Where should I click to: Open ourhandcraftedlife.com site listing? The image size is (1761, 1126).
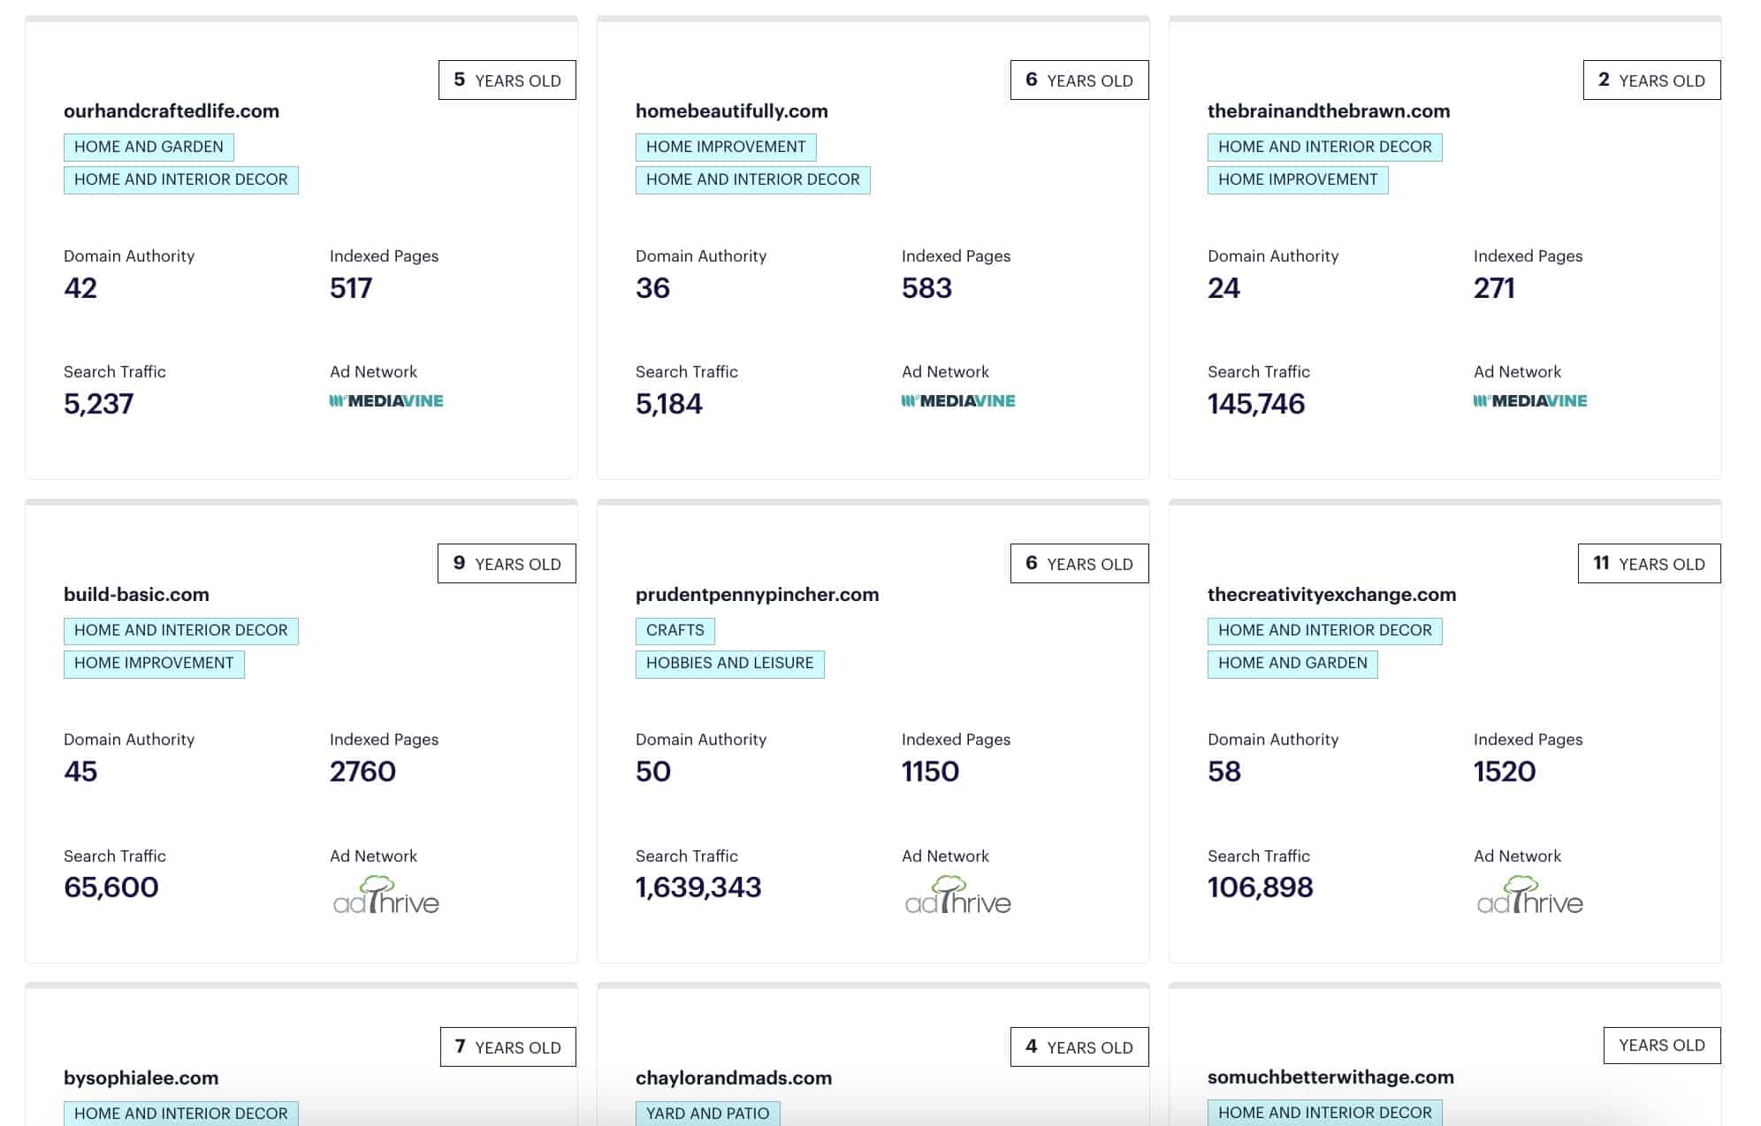pos(172,111)
